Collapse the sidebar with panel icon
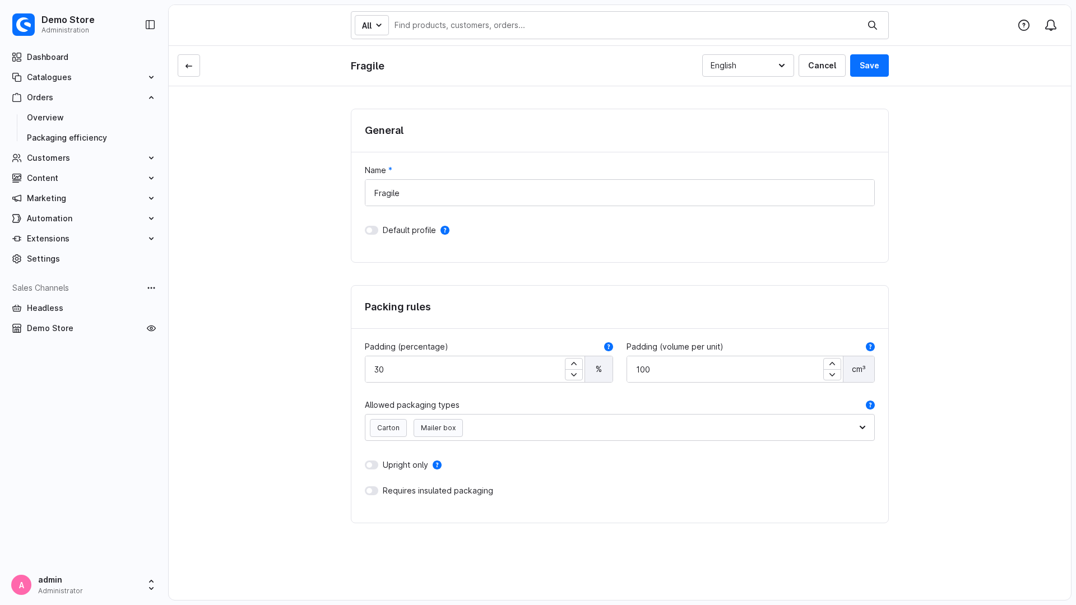The width and height of the screenshot is (1076, 605). click(150, 25)
